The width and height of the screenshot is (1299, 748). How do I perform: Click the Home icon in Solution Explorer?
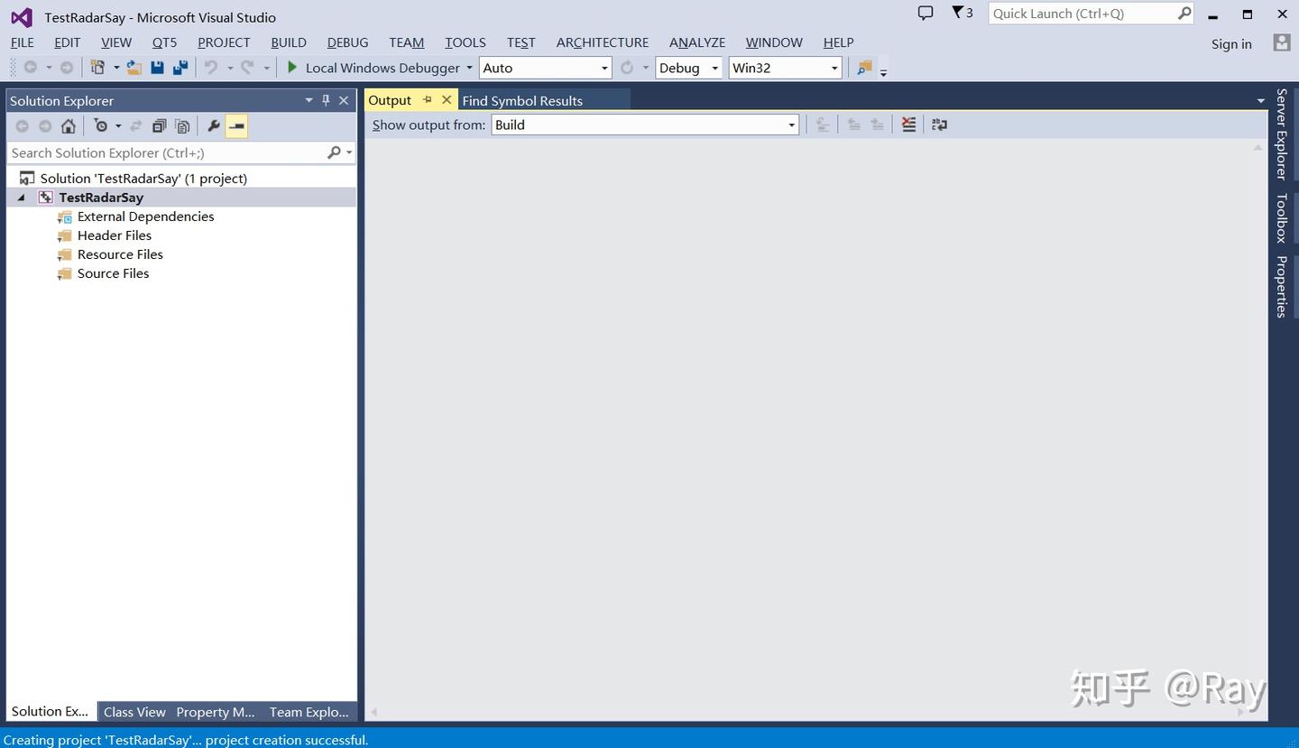coord(68,125)
